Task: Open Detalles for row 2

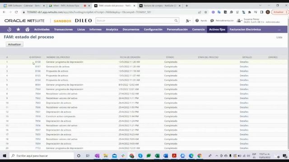Action: coord(244,67)
